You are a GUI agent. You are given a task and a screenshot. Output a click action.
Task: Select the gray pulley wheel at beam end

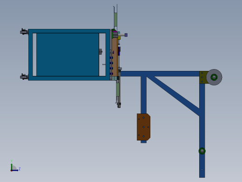214,77
